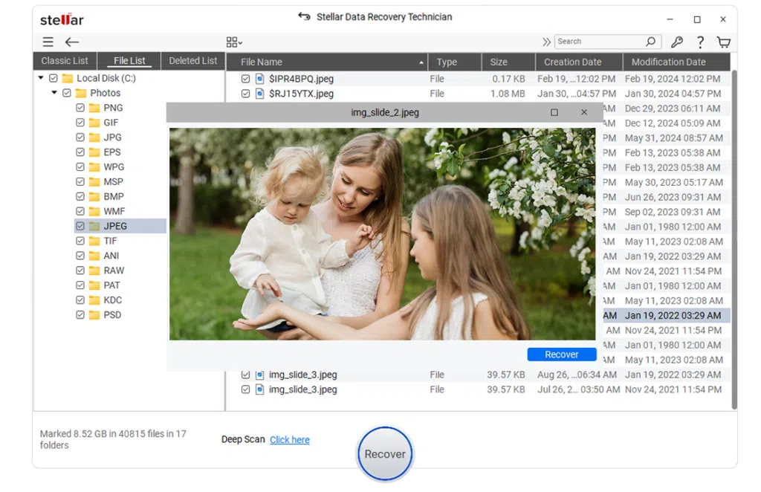Open the view layout dropdown chevron
Screen dimensions: 761x492
click(239, 42)
